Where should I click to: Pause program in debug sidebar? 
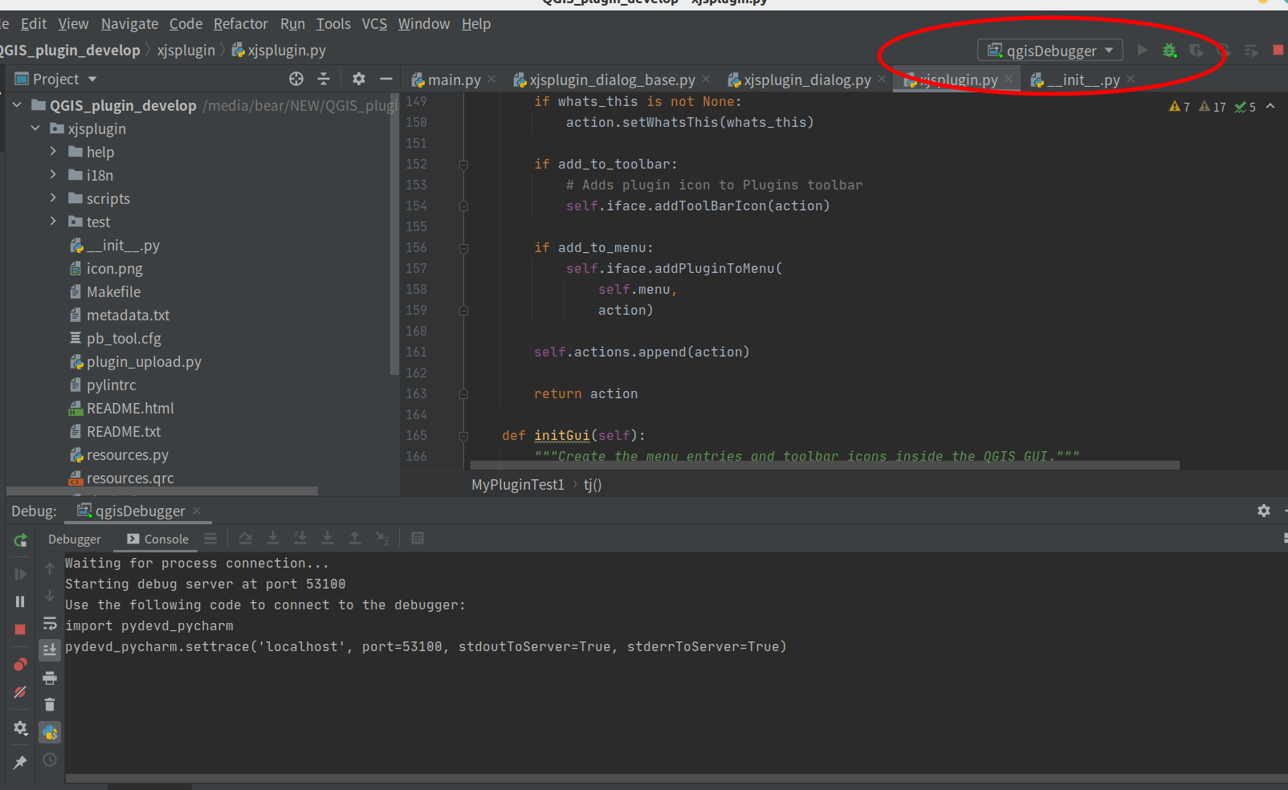[21, 601]
